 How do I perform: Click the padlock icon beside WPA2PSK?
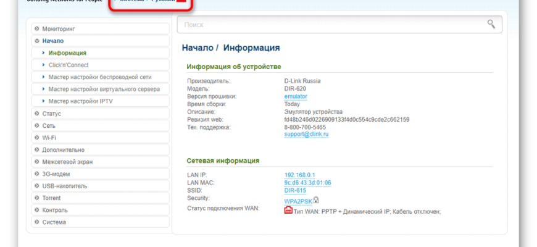316,199
